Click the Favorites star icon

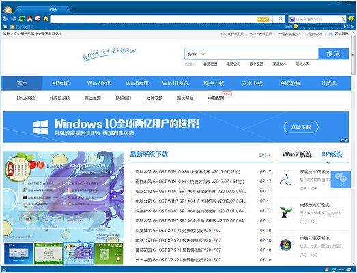click(46, 18)
